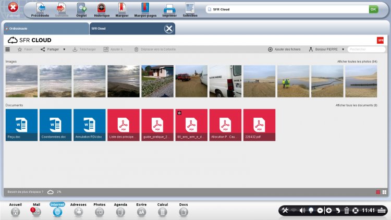Click the Précédente back navigation icon
The width and height of the screenshot is (391, 220).
pos(40,8)
